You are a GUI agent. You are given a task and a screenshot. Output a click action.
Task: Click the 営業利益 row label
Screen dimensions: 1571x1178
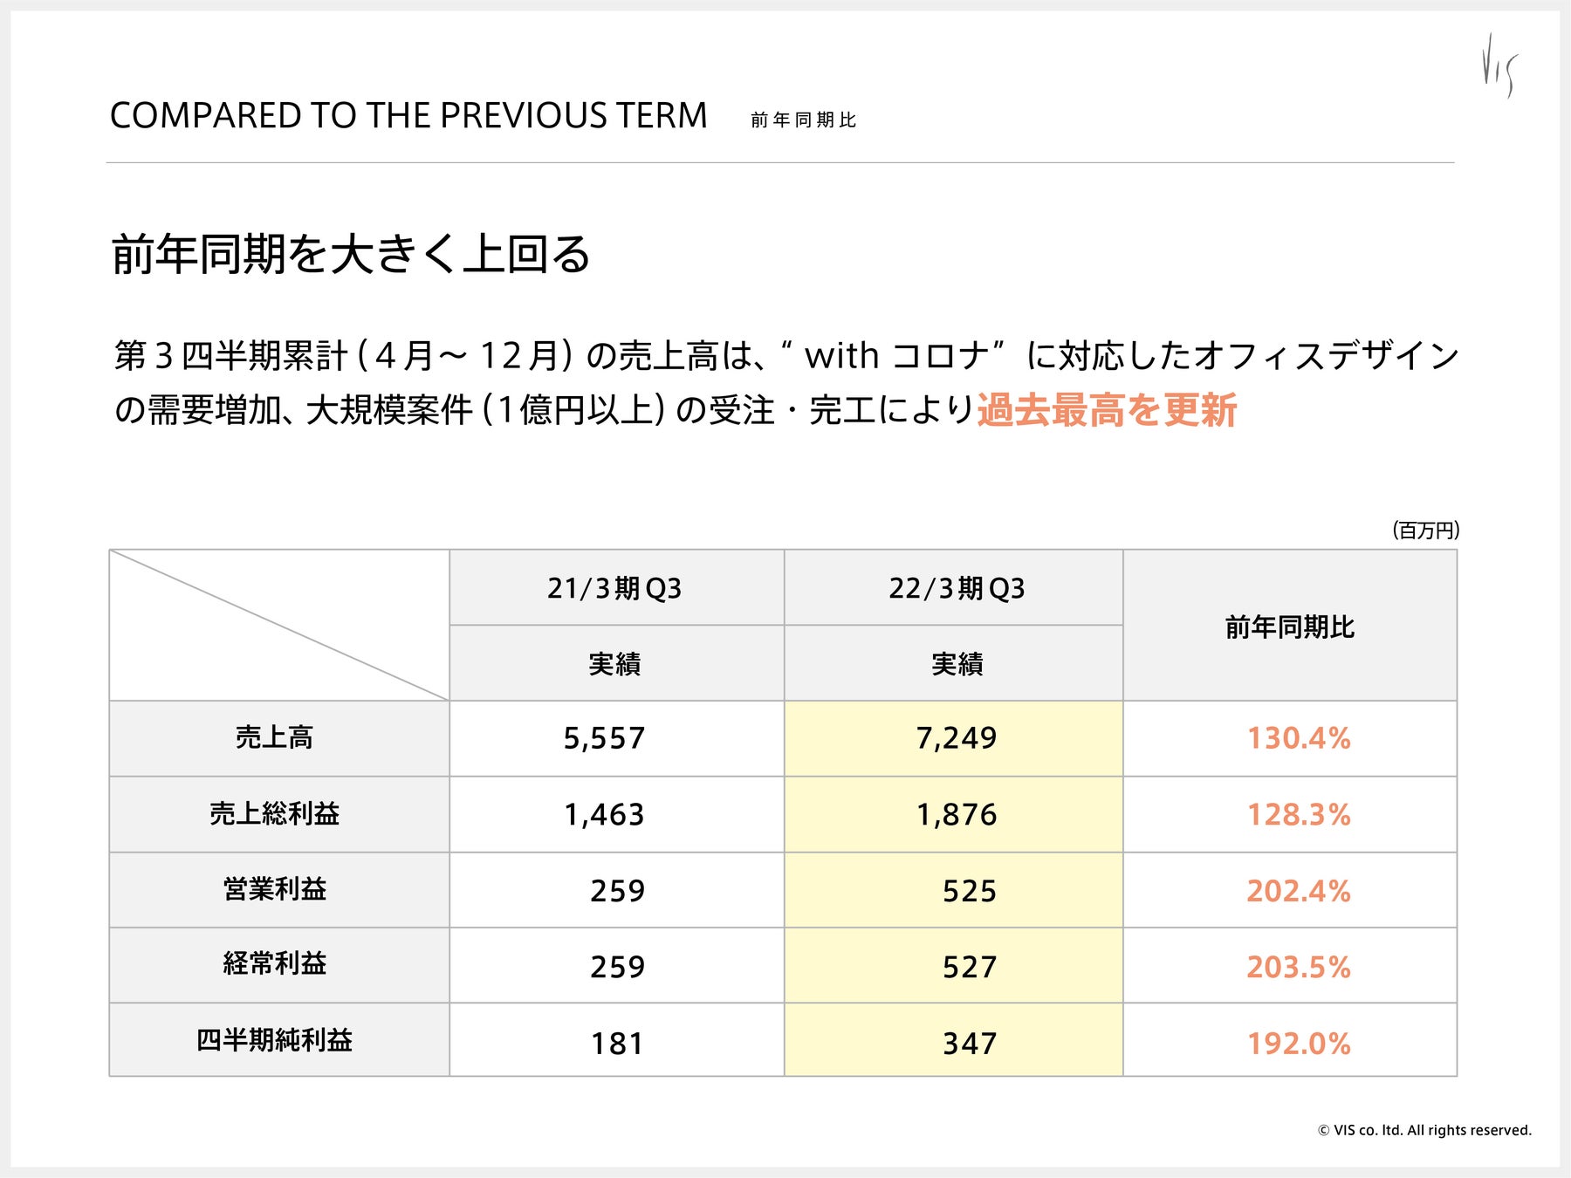pyautogui.click(x=274, y=890)
